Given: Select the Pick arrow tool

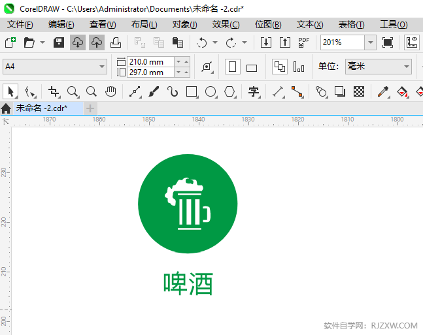Looking at the screenshot, I should [x=10, y=91].
